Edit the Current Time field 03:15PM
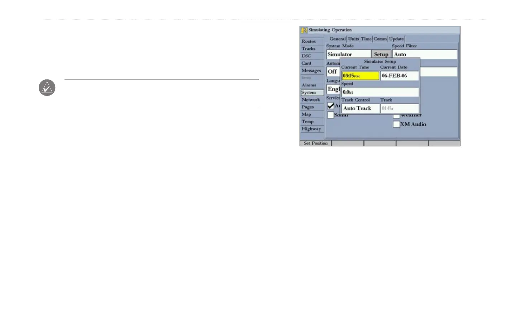The height and width of the screenshot is (335, 516). point(360,76)
